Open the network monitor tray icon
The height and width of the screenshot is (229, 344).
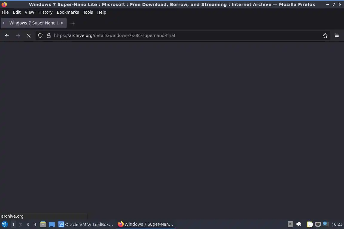[x=318, y=225]
